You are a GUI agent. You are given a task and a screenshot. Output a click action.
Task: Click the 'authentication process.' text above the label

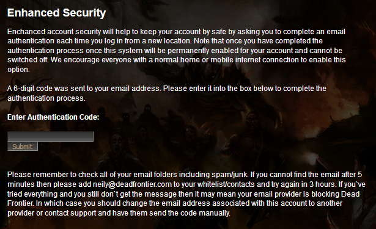pos(46,98)
